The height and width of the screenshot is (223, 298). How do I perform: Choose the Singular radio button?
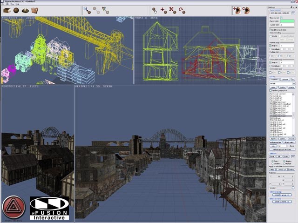pos(284,161)
